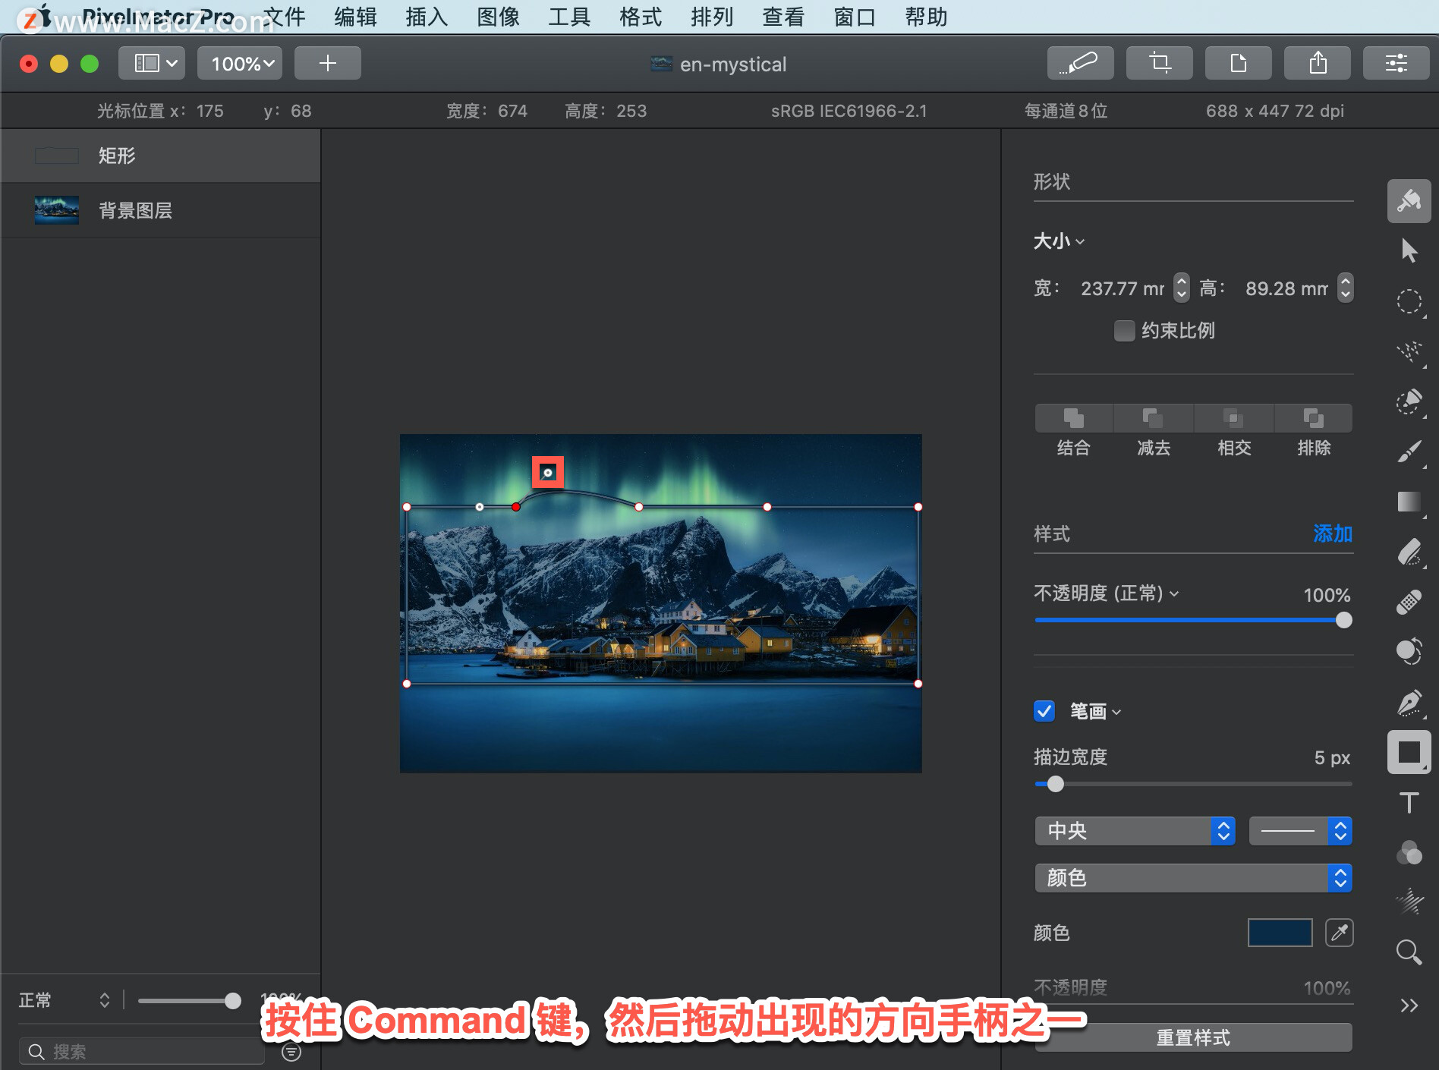Enable the 约束比例 constrain proportions checkbox
Image resolution: width=1439 pixels, height=1070 pixels.
pyautogui.click(x=1124, y=331)
